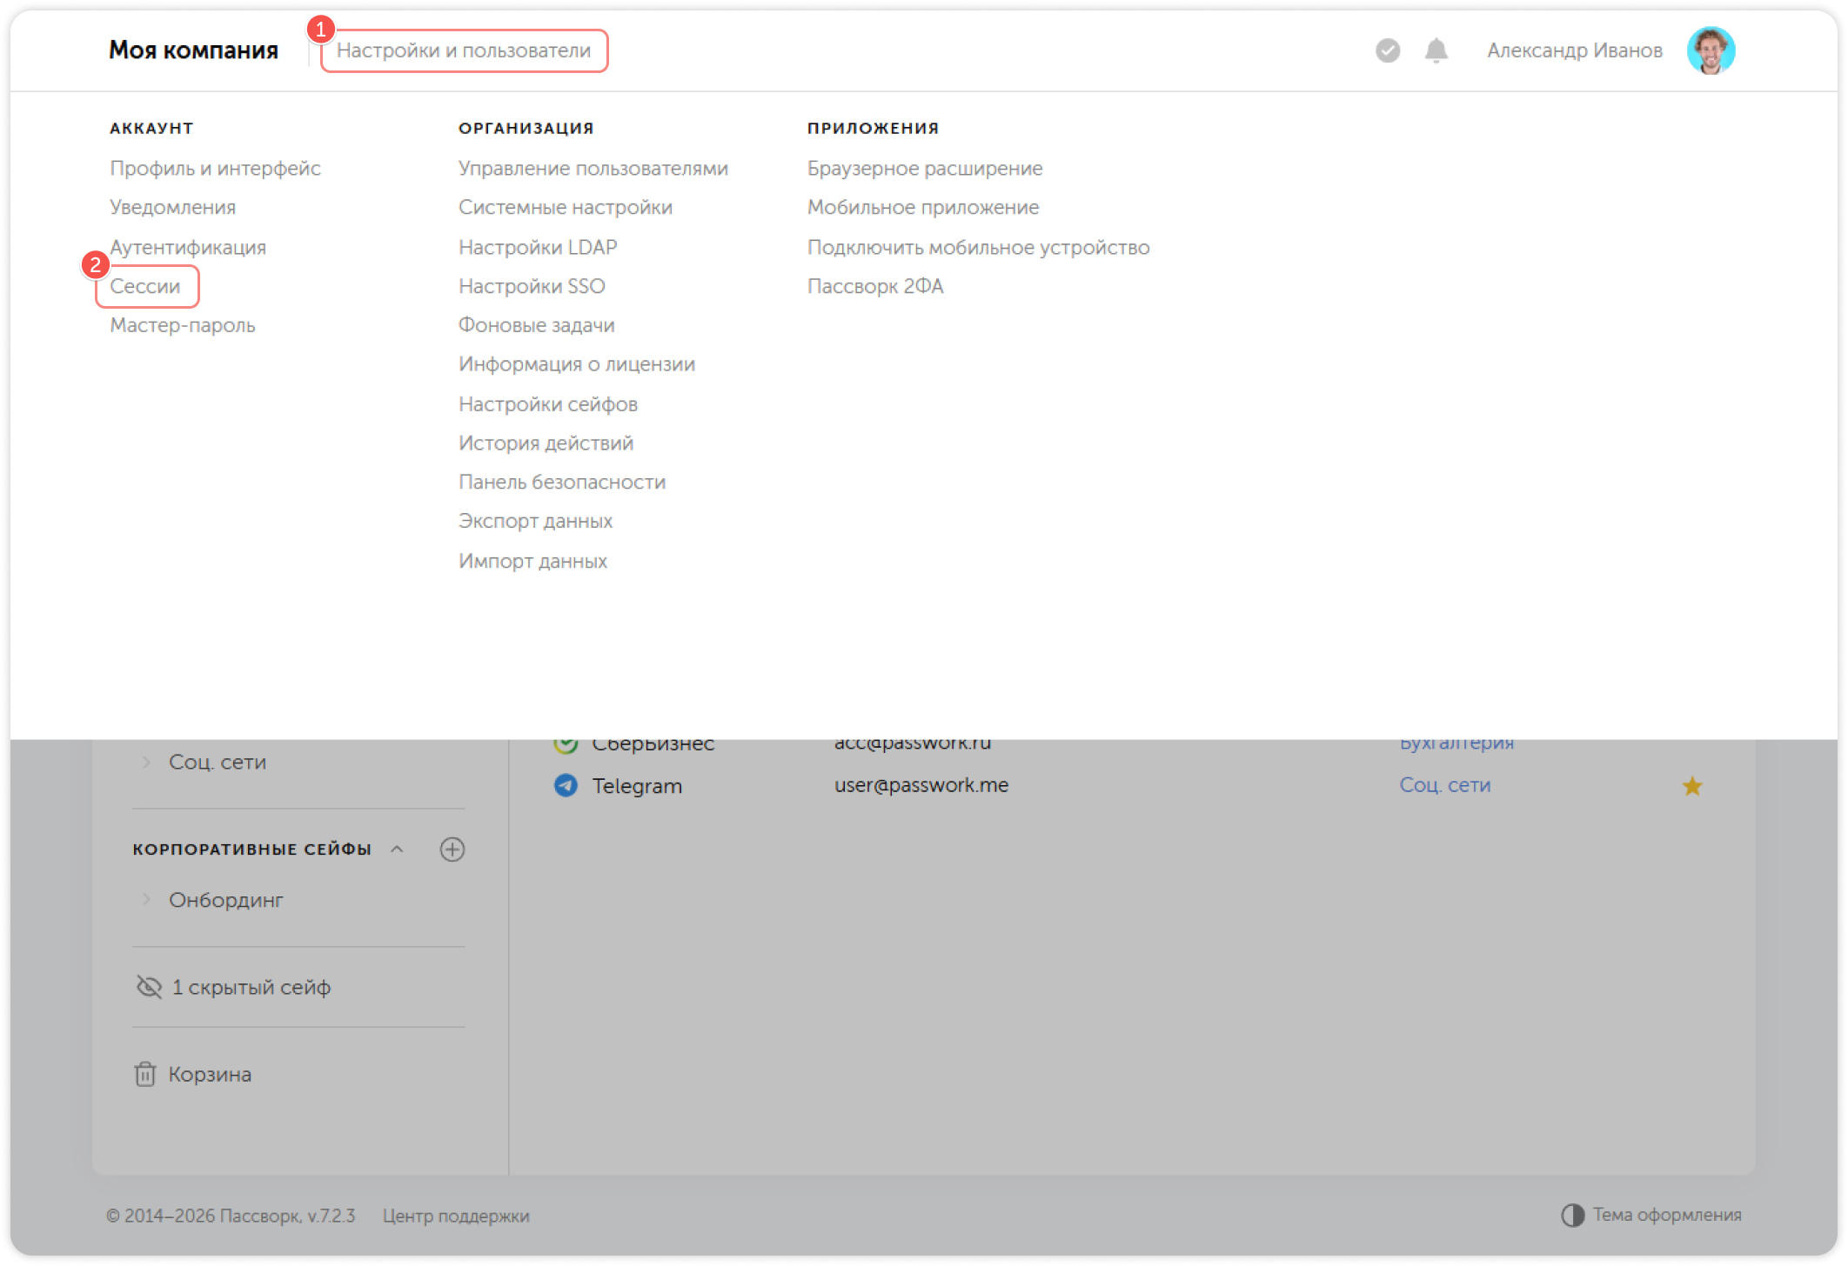Click Александр Иванов user name

click(1574, 50)
